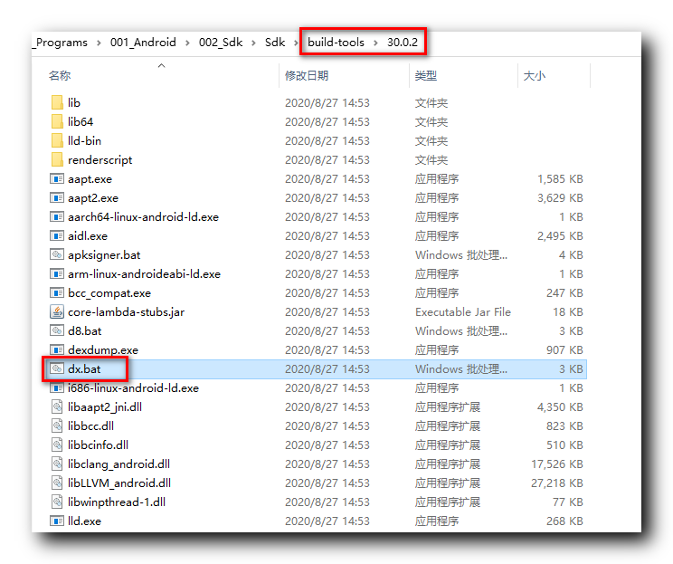The height and width of the screenshot is (564, 673).
Task: Click the aapt2.exe application icon
Action: [57, 197]
